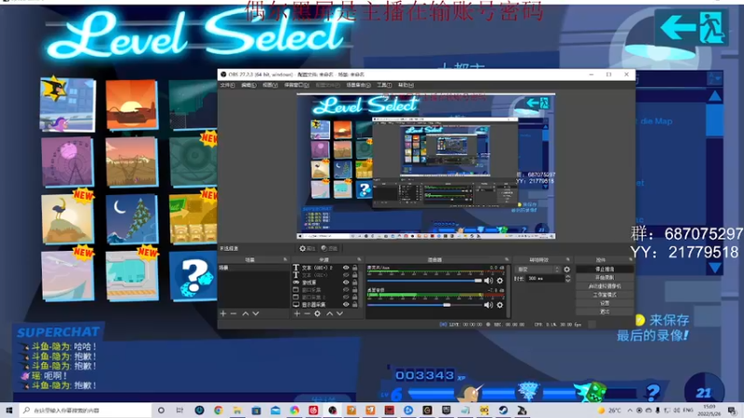Mute the microphone audio speaker icon

click(x=488, y=281)
